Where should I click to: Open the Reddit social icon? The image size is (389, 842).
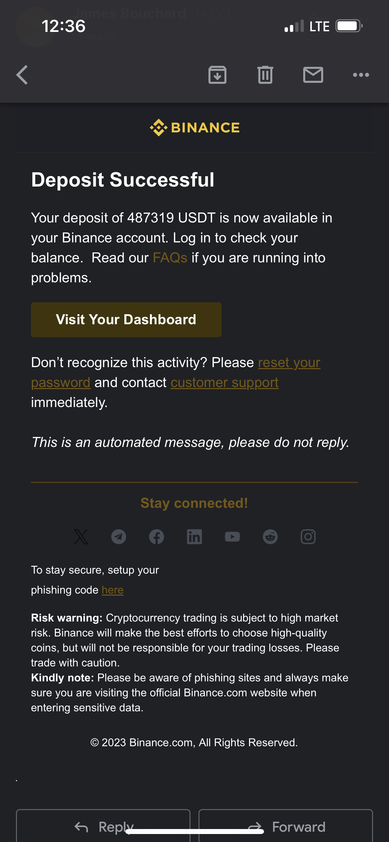coord(270,537)
